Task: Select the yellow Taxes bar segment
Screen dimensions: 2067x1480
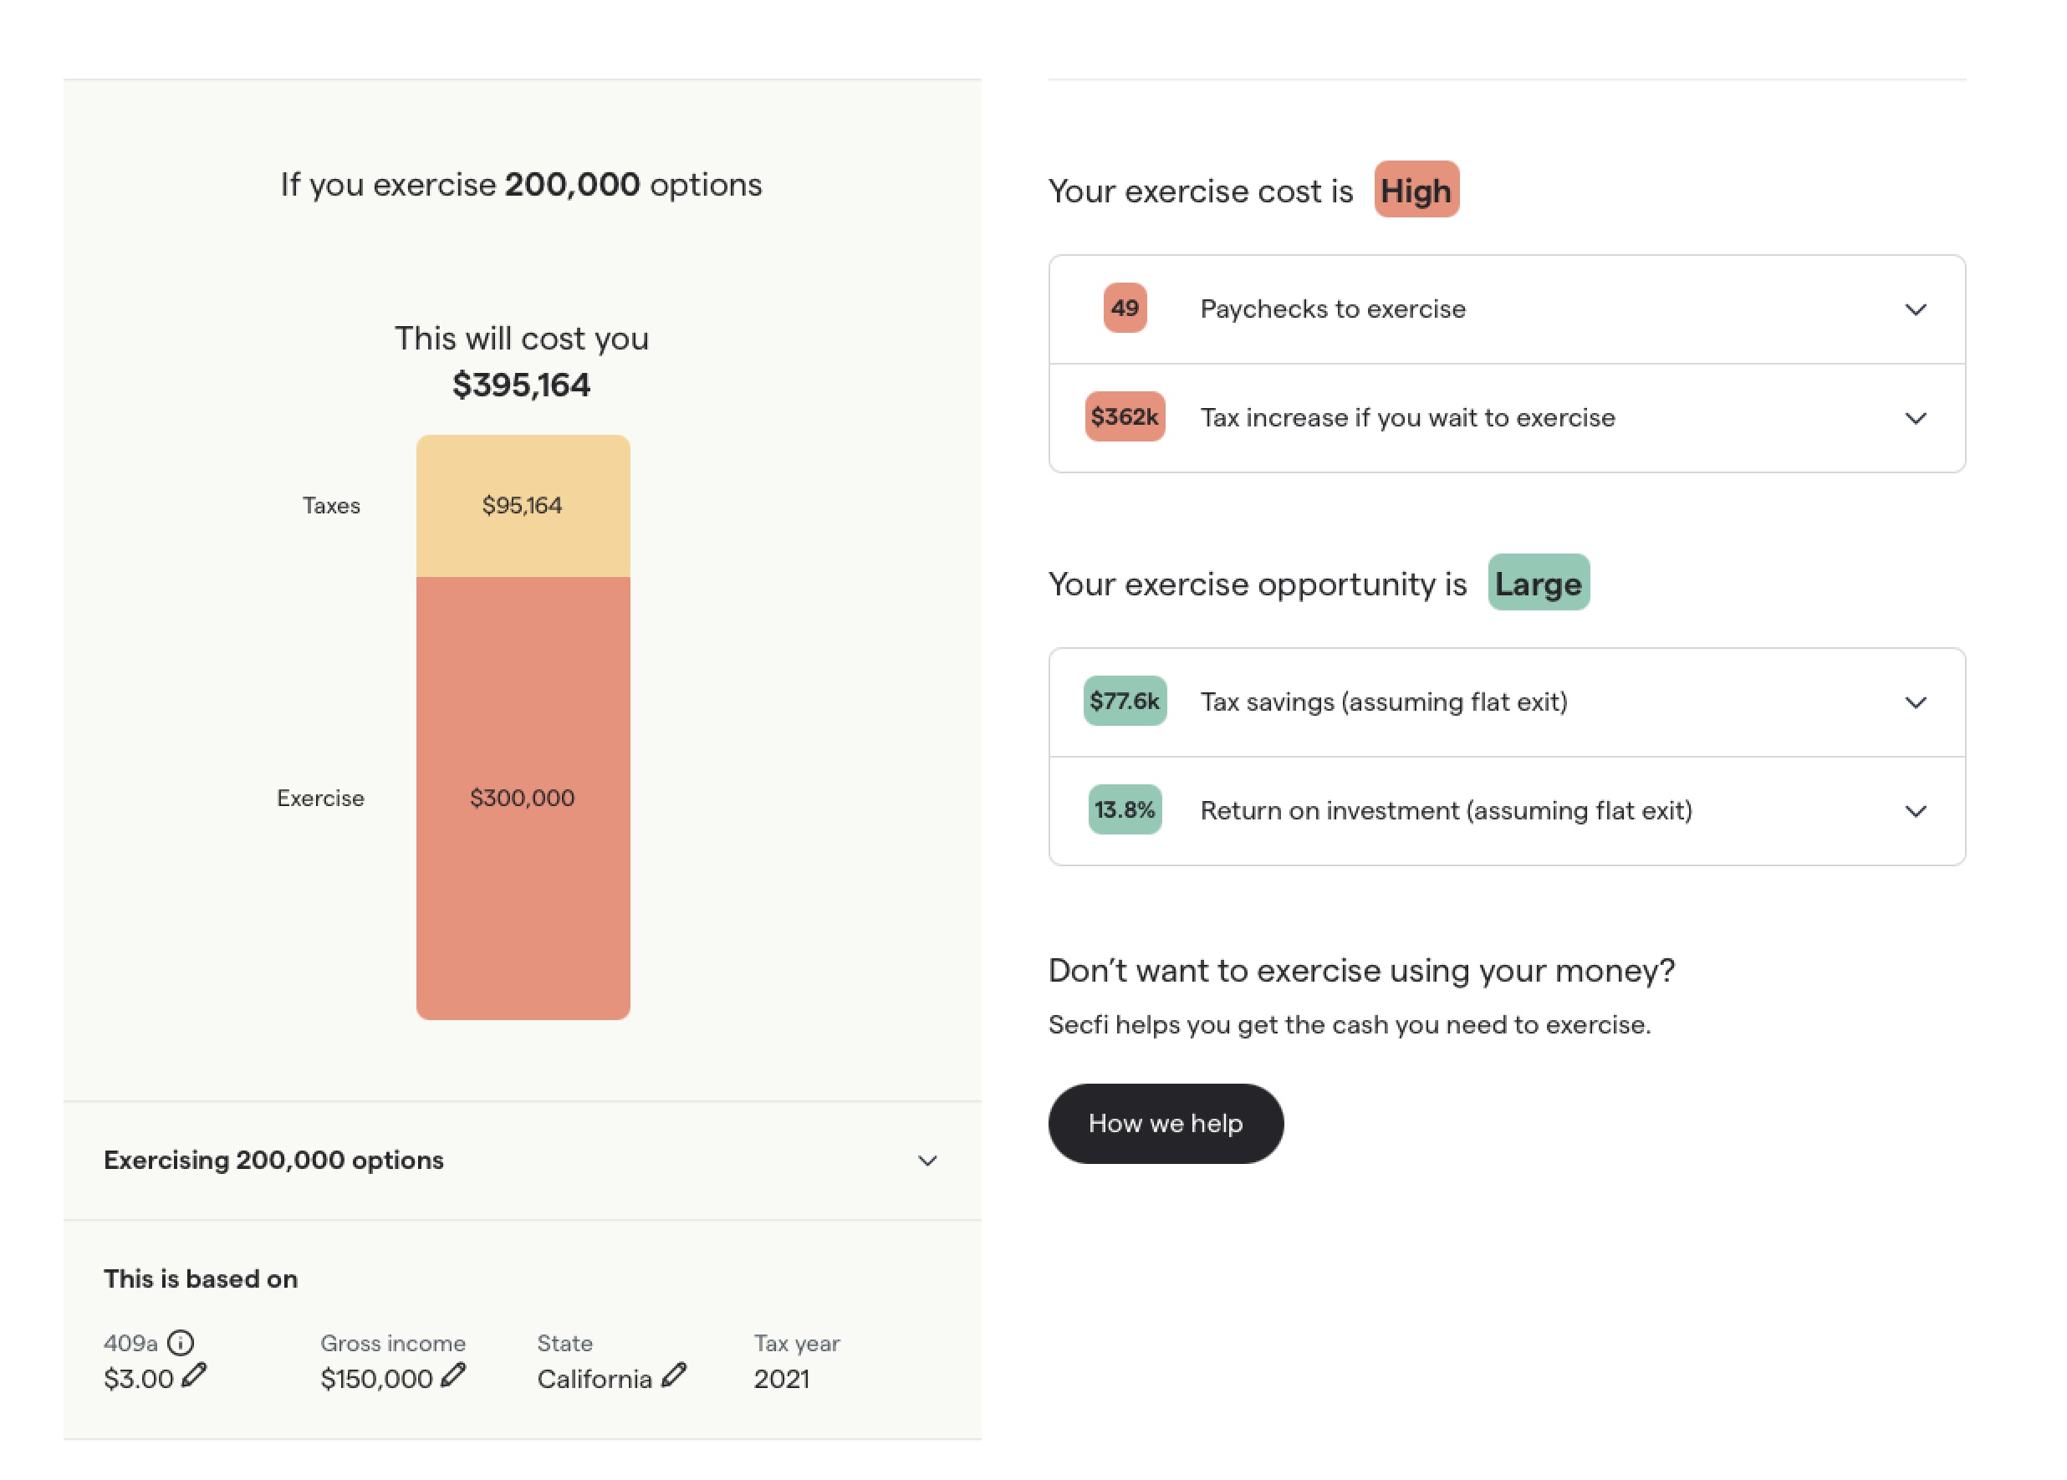Action: [523, 506]
